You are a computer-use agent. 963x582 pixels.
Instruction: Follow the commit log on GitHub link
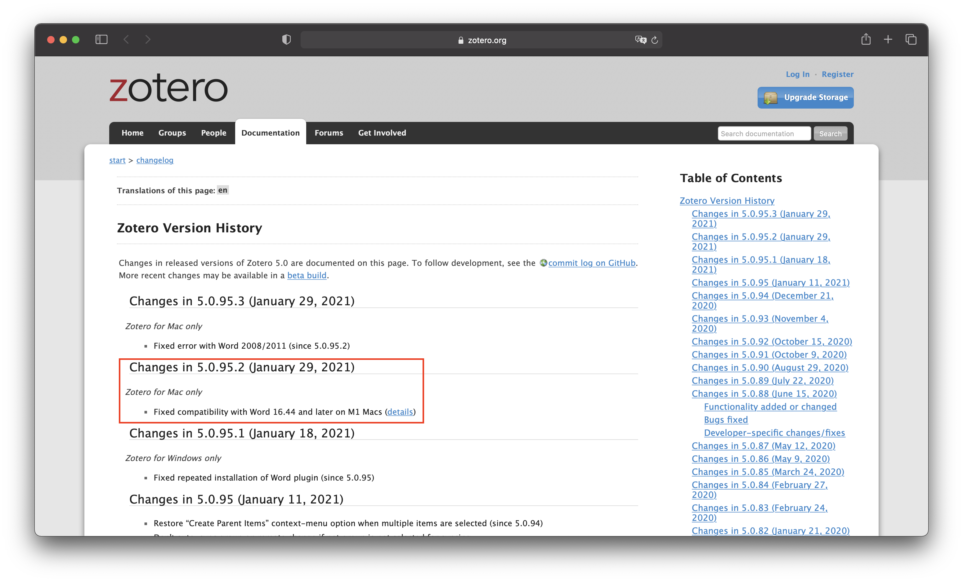coord(591,263)
